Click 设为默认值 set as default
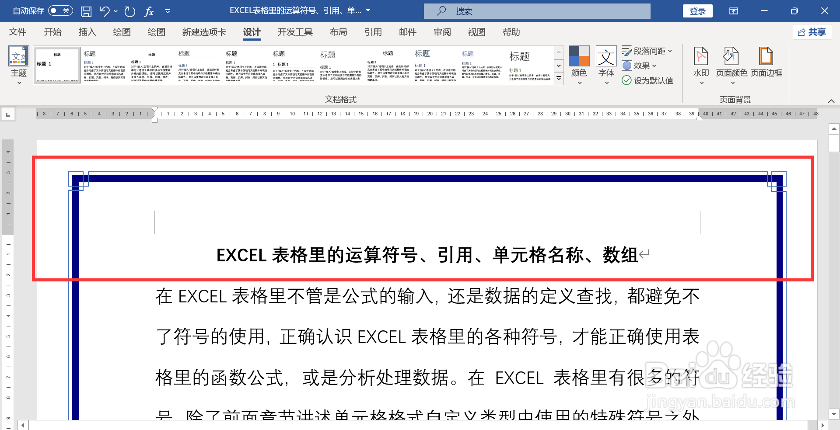Screen dimensions: 840x430 pos(647,80)
